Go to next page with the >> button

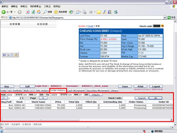click(x=43, y=98)
